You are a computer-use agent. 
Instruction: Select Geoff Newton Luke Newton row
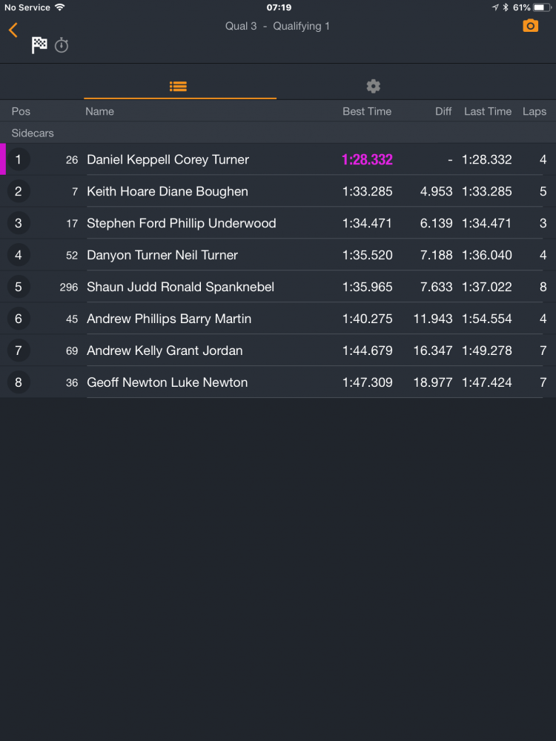(167, 382)
